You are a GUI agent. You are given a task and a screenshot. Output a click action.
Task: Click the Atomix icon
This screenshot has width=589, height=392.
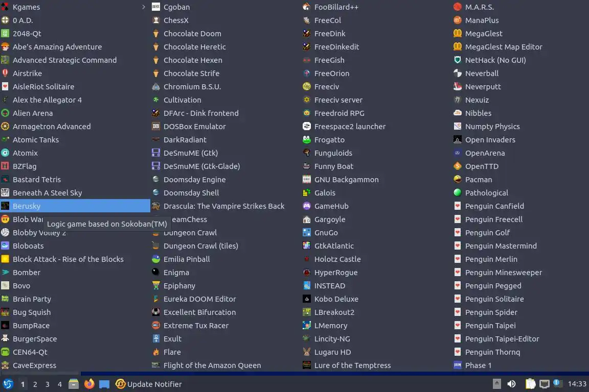(5, 153)
